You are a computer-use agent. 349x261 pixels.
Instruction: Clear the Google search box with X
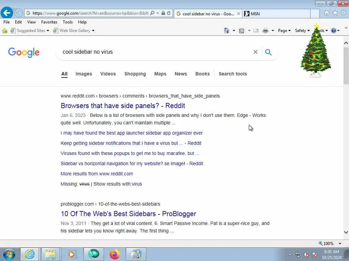click(255, 52)
